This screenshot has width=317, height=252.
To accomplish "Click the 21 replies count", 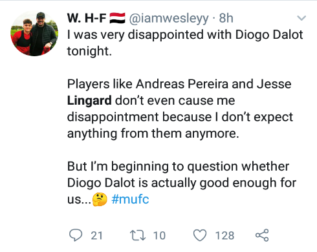I will click(96, 235).
